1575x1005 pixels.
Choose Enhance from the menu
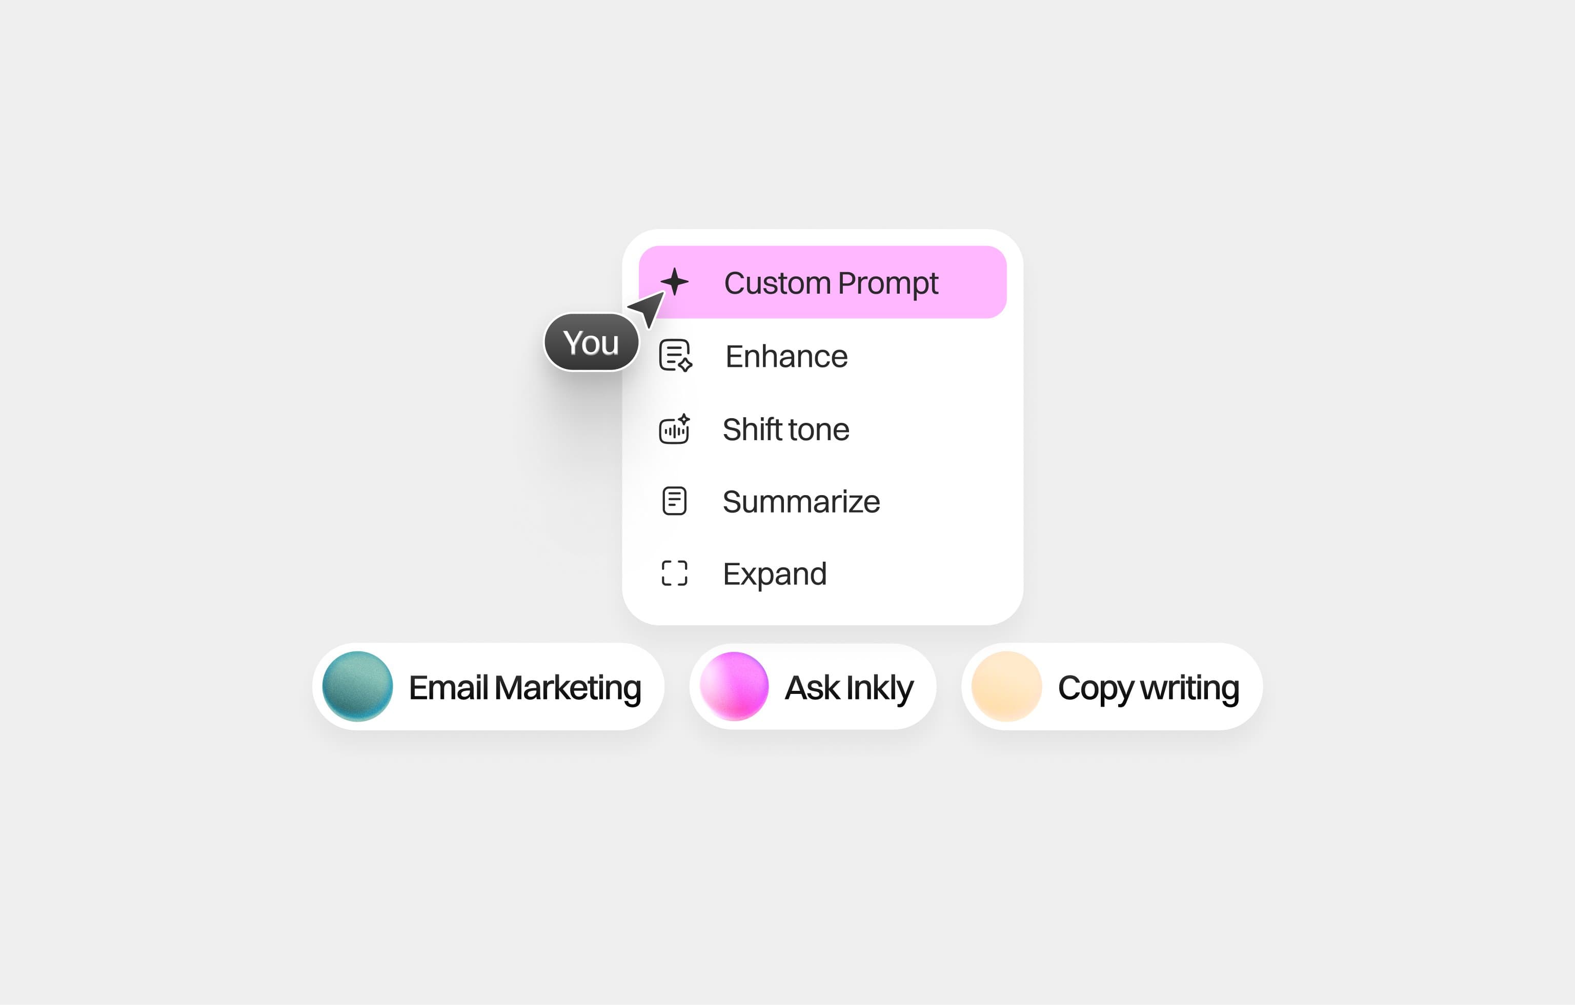point(822,356)
